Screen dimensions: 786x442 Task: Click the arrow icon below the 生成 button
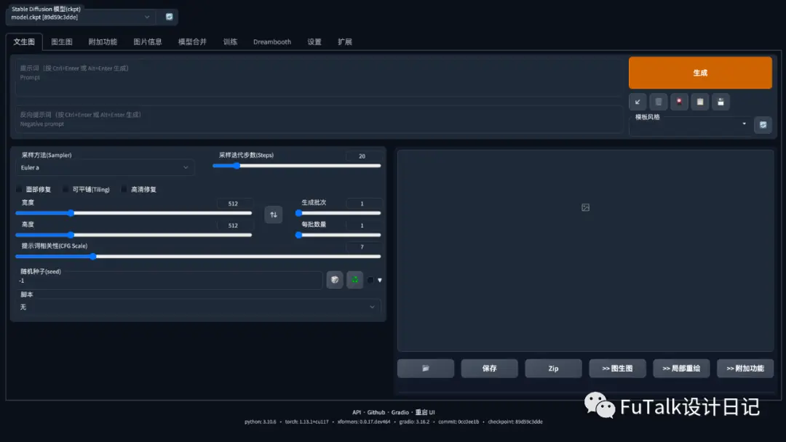[638, 102]
